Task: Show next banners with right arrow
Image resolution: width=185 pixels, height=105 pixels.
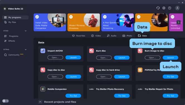Action: click(179, 22)
